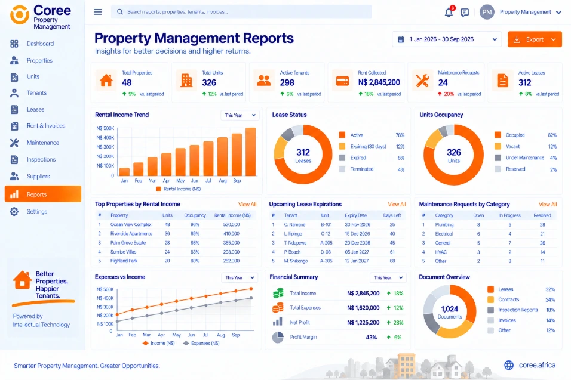Click the Rent Collected card icon
This screenshot has height=380, width=571.
coord(342,81)
